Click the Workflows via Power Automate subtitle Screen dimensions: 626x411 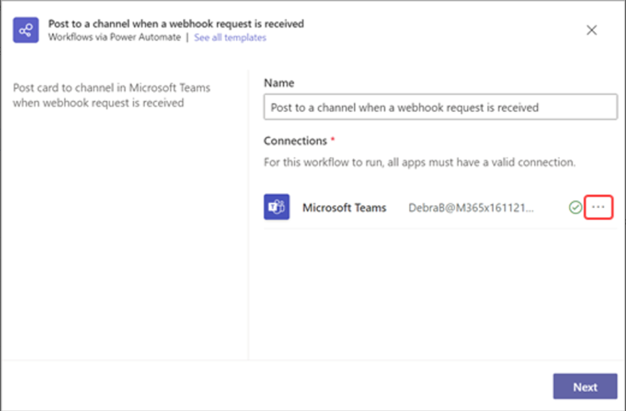tap(114, 38)
